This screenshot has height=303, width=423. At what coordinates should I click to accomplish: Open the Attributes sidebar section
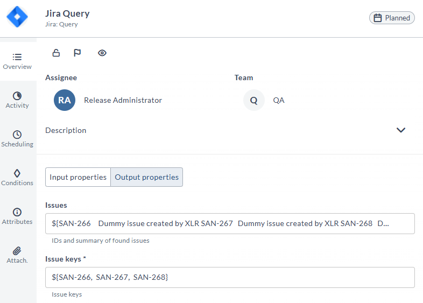(x=17, y=217)
